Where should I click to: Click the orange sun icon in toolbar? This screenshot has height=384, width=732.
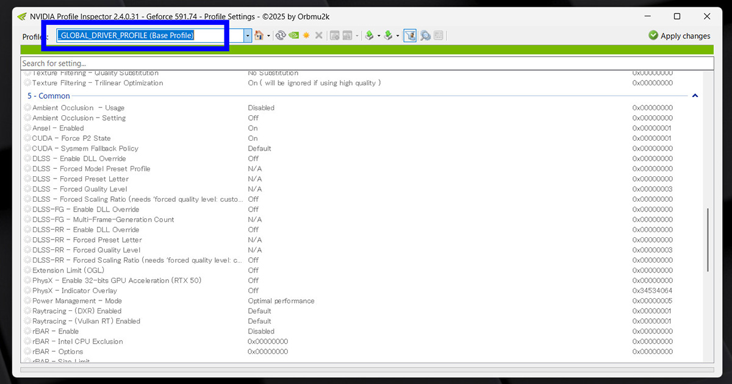tap(306, 36)
